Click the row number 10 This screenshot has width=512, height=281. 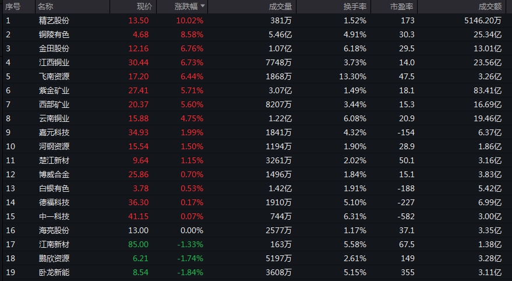(10, 146)
